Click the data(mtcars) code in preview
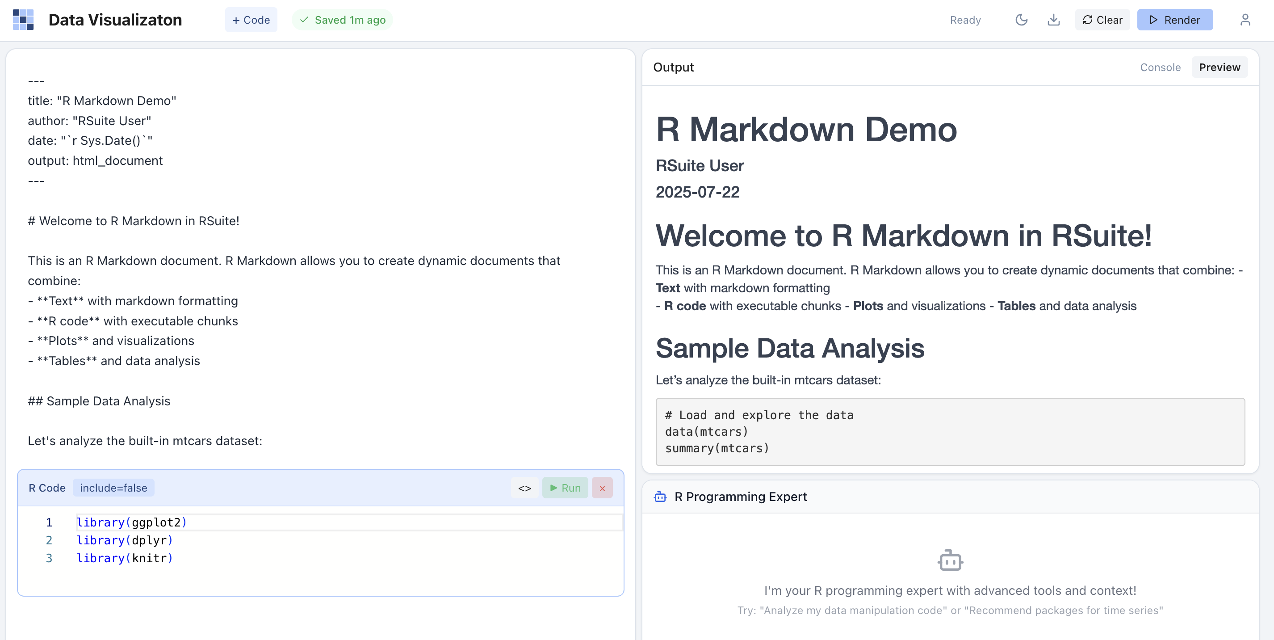The height and width of the screenshot is (640, 1274). (707, 432)
